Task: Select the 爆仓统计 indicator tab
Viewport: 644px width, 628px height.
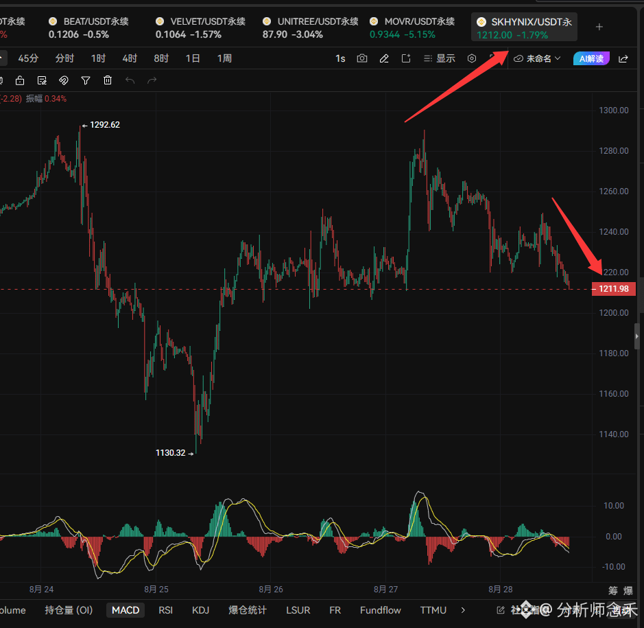Action: point(248,610)
